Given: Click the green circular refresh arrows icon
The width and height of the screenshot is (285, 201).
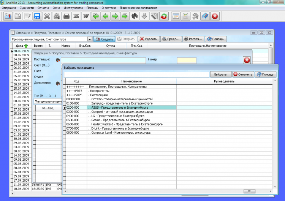Looking at the screenshot, I should tap(164, 16).
